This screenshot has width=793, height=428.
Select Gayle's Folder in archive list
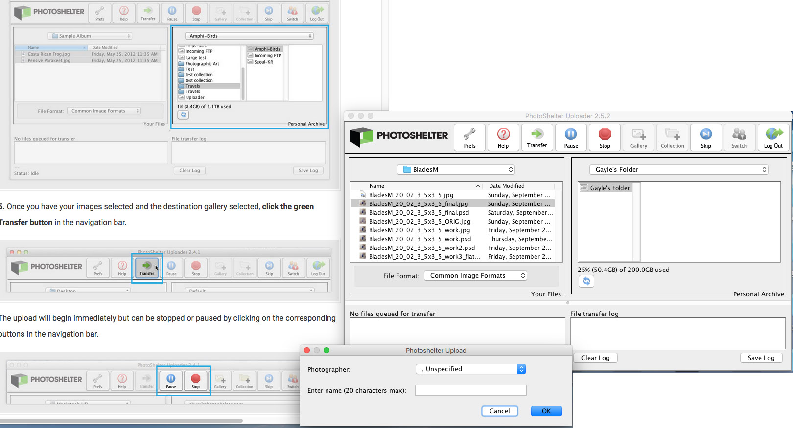(x=606, y=188)
